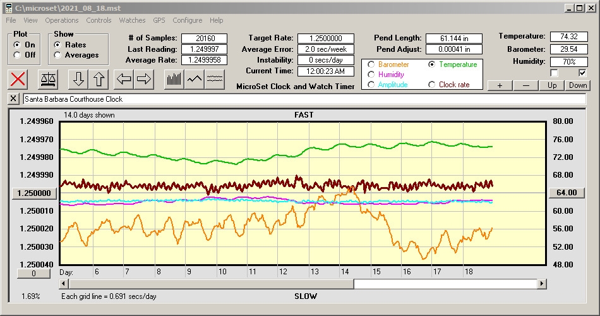Open the View menu
The height and width of the screenshot is (316, 600).
tap(30, 20)
